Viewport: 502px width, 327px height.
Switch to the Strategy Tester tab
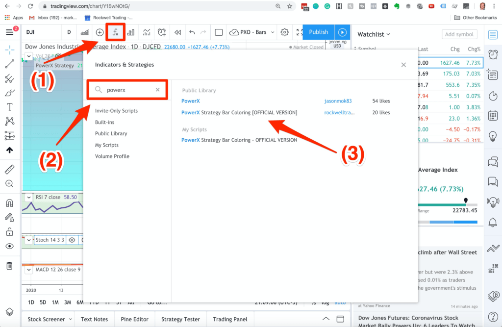click(x=180, y=319)
